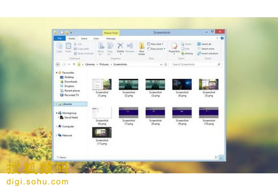Expand the Computer tree node
Viewport: 278px width, 191px height.
point(57,126)
